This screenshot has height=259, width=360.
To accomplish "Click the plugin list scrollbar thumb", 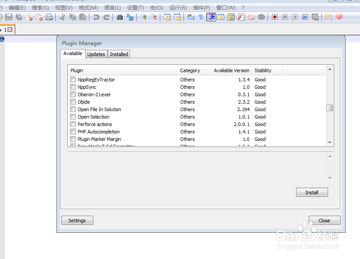I will click(x=330, y=108).
